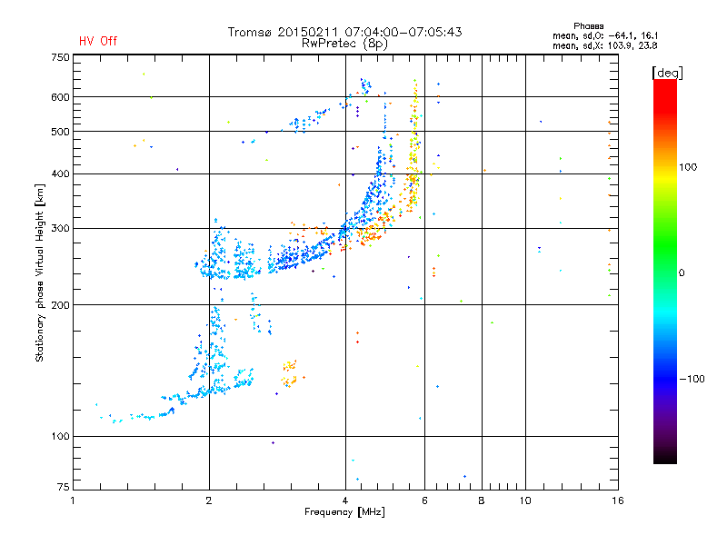Click the y-axis tick label '750'
Screen dimensions: 727x545
[x=60, y=57]
